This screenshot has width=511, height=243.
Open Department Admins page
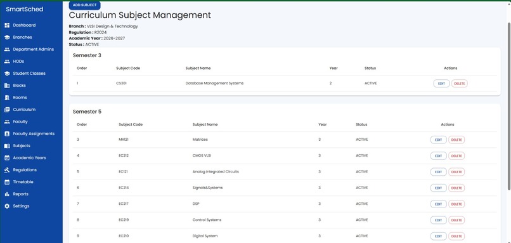31,49
